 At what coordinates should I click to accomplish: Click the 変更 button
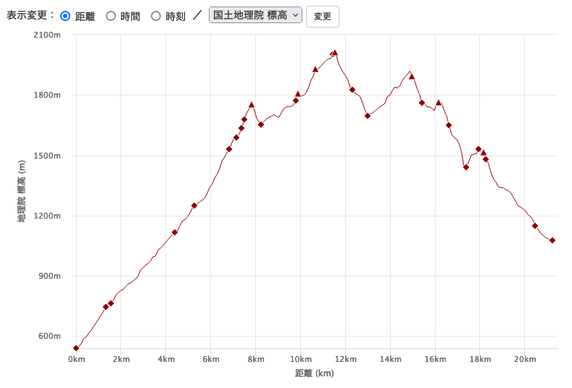click(x=323, y=17)
